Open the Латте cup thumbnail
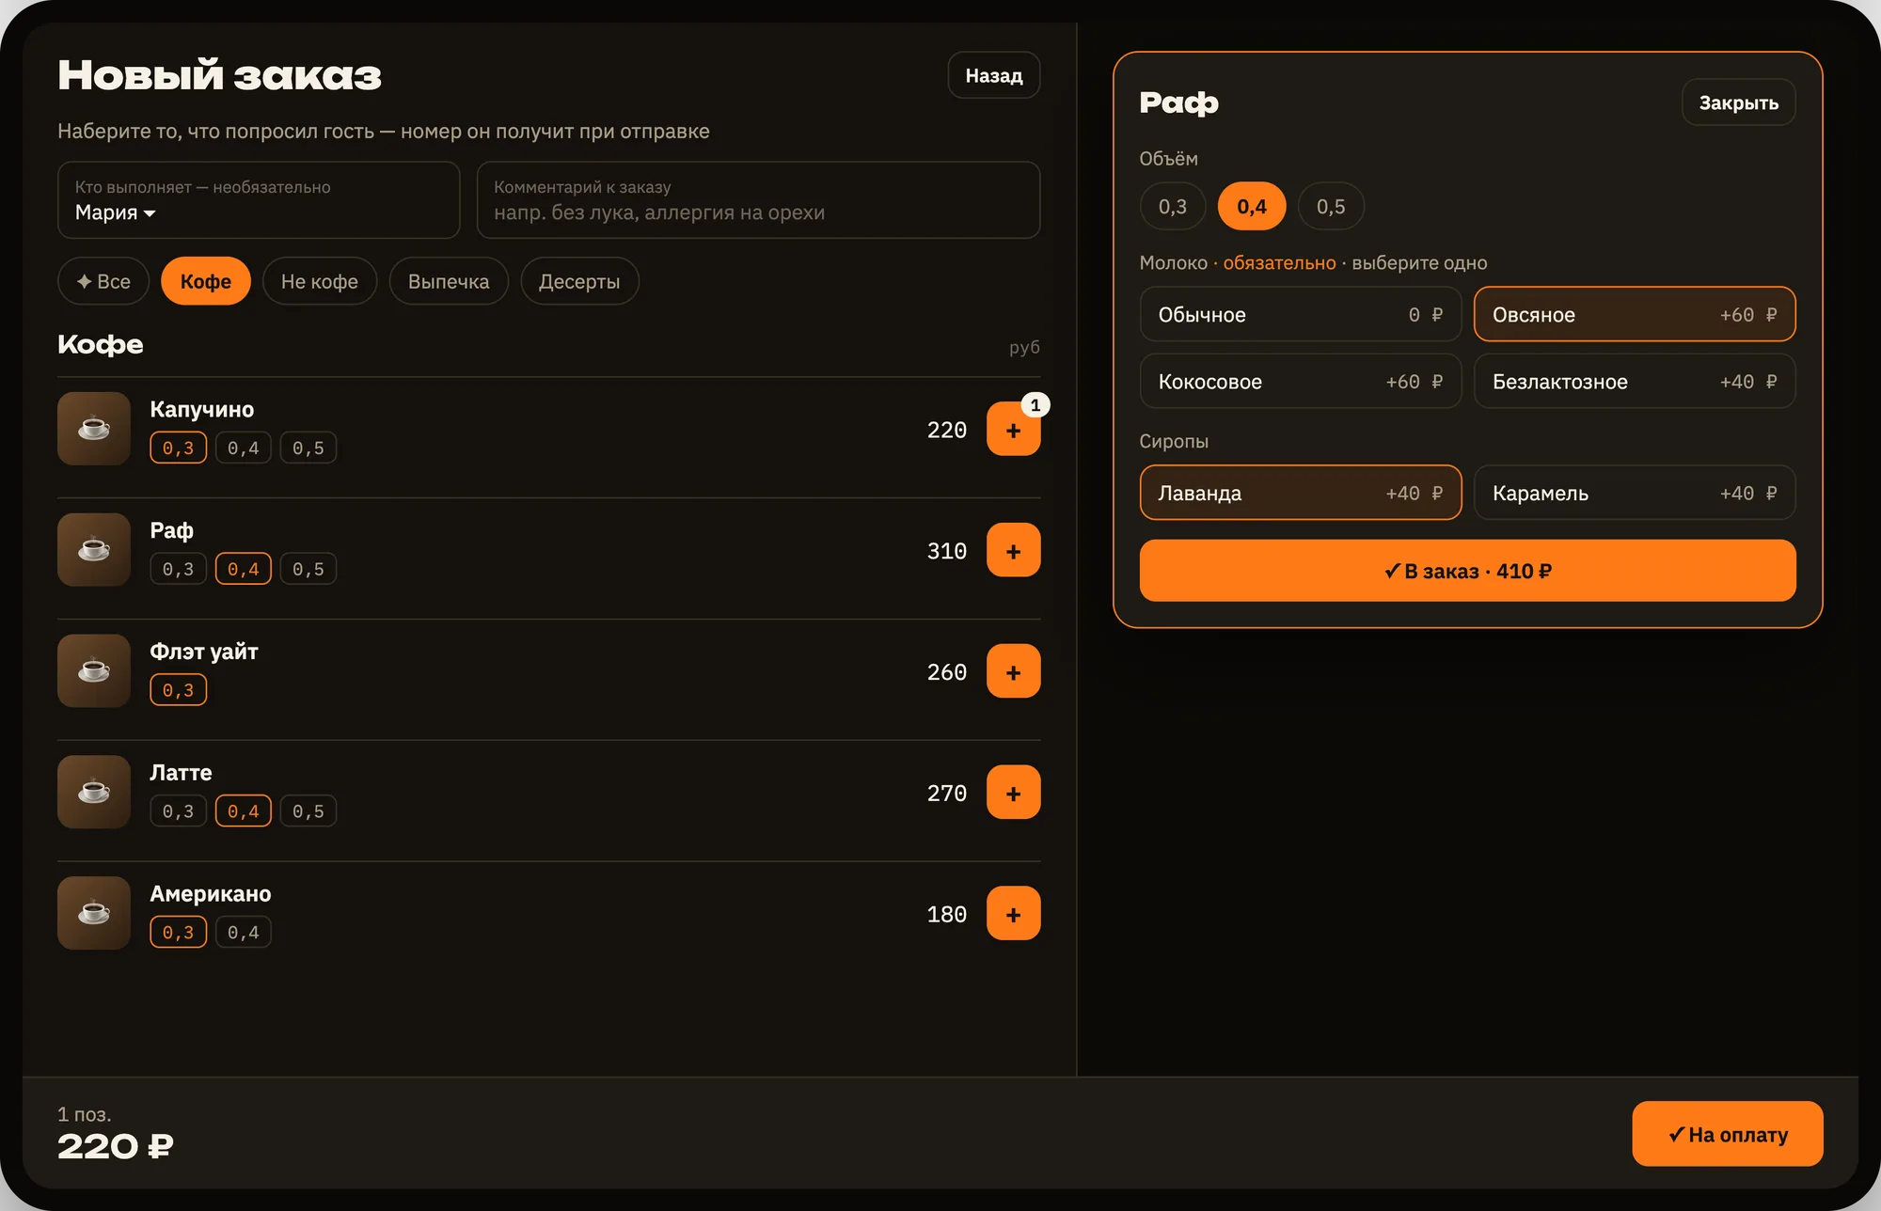This screenshot has height=1211, width=1881. [x=94, y=792]
